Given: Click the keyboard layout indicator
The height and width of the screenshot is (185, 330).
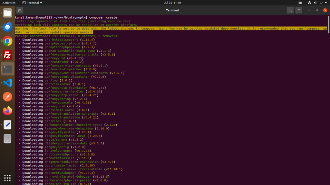Looking at the screenshot, I should 300,3.
